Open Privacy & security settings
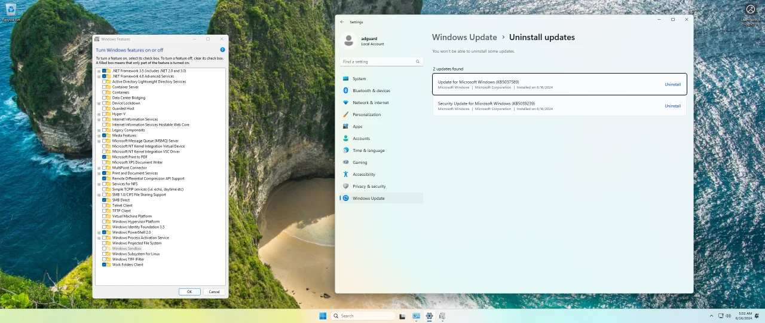Screen dimensions: 765x323 [x=381, y=187]
